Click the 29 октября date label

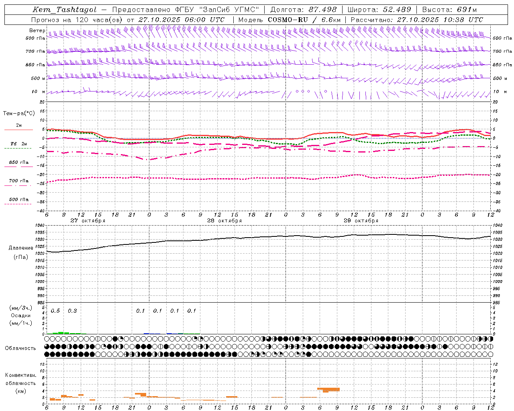[x=361, y=221]
